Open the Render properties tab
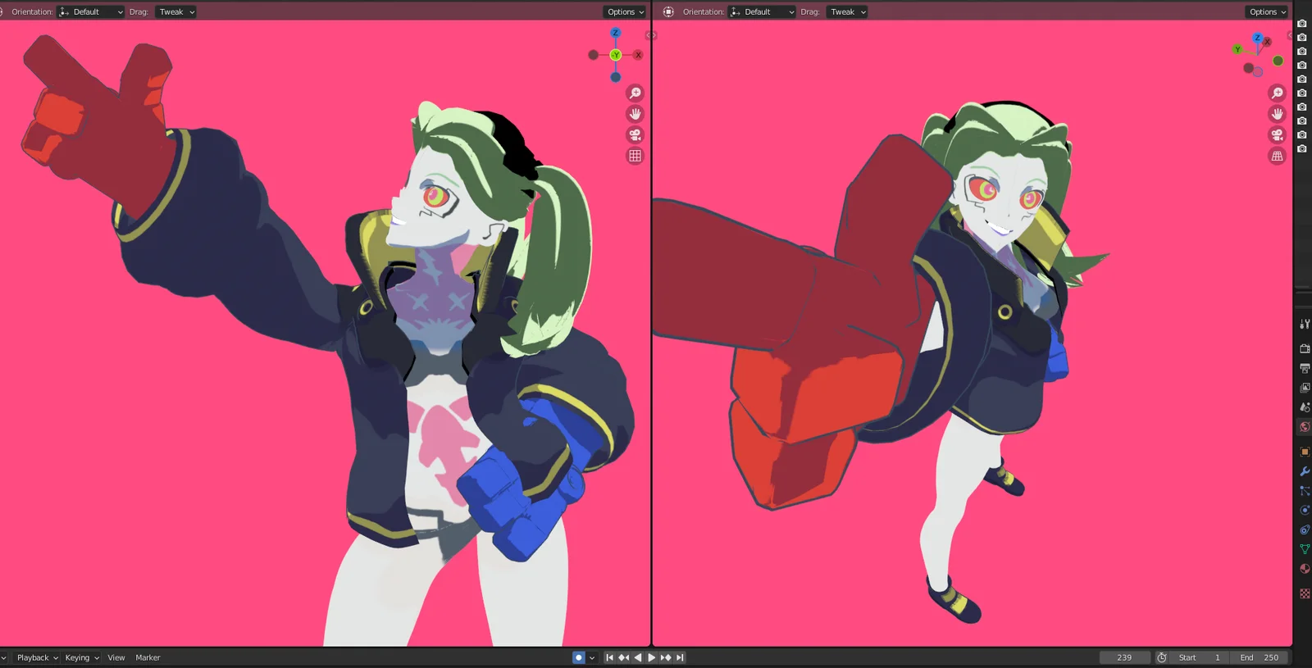The height and width of the screenshot is (668, 1312). pos(1304,348)
